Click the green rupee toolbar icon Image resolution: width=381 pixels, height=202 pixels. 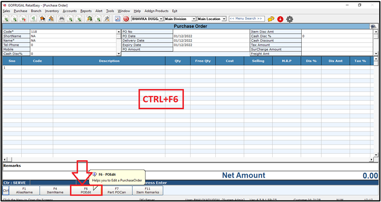34,19
